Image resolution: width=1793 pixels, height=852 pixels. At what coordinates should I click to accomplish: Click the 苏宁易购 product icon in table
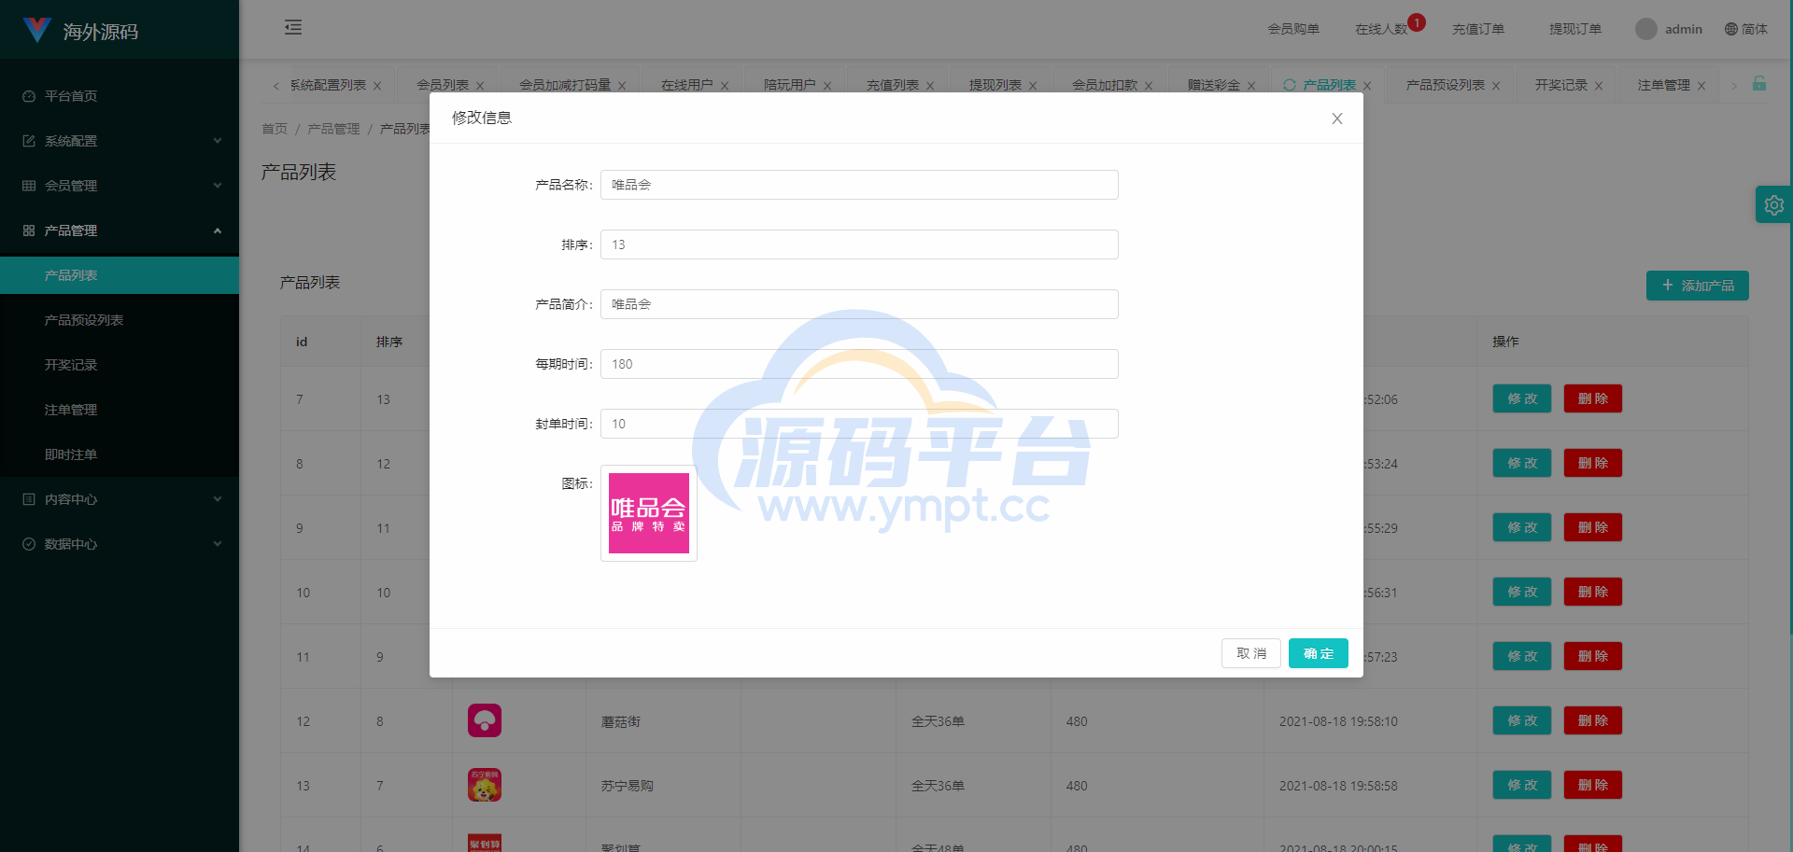(485, 785)
